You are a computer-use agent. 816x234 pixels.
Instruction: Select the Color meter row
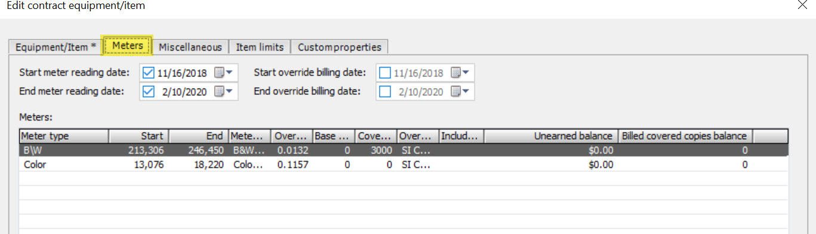(x=404, y=164)
